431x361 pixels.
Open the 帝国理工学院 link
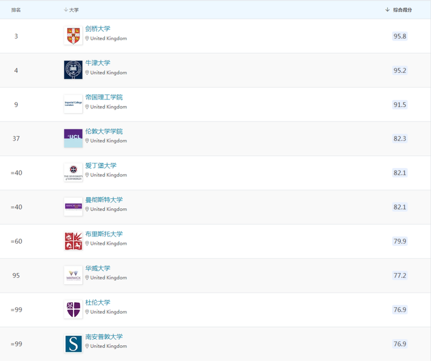click(104, 97)
